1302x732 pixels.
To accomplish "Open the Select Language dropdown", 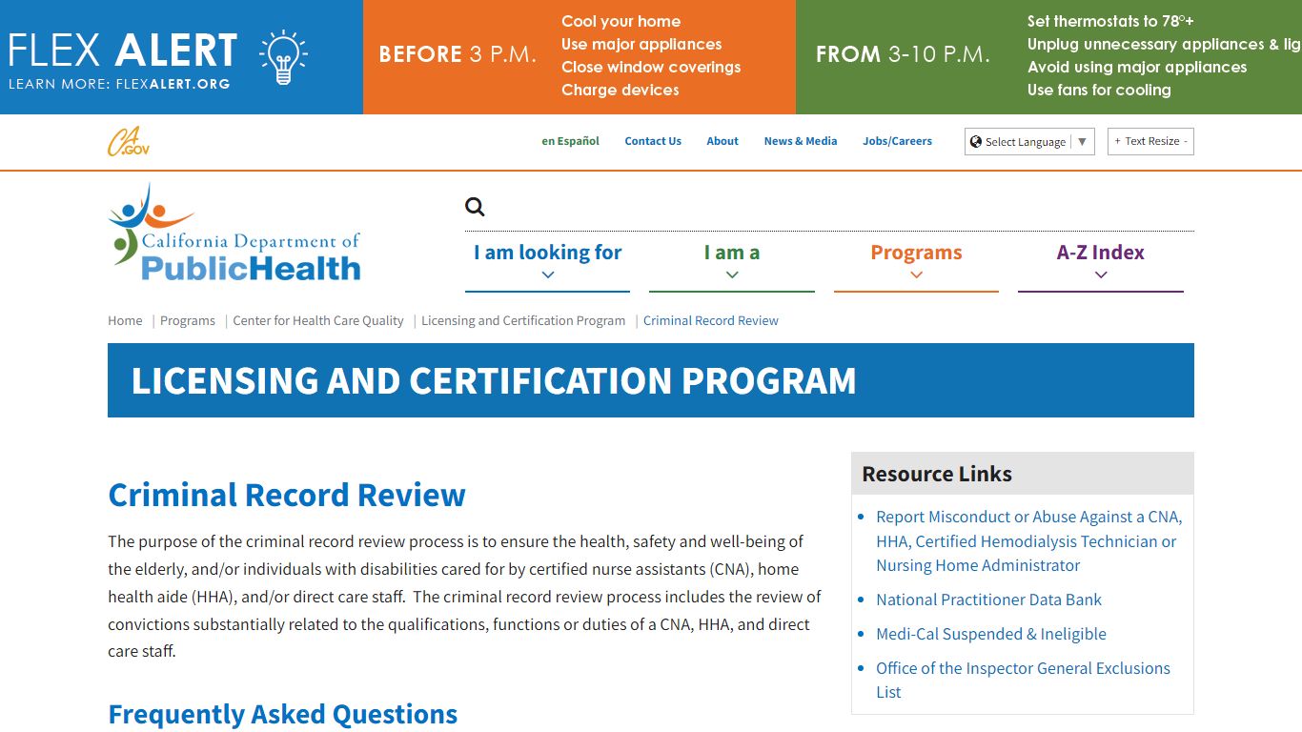I will click(x=1029, y=142).
